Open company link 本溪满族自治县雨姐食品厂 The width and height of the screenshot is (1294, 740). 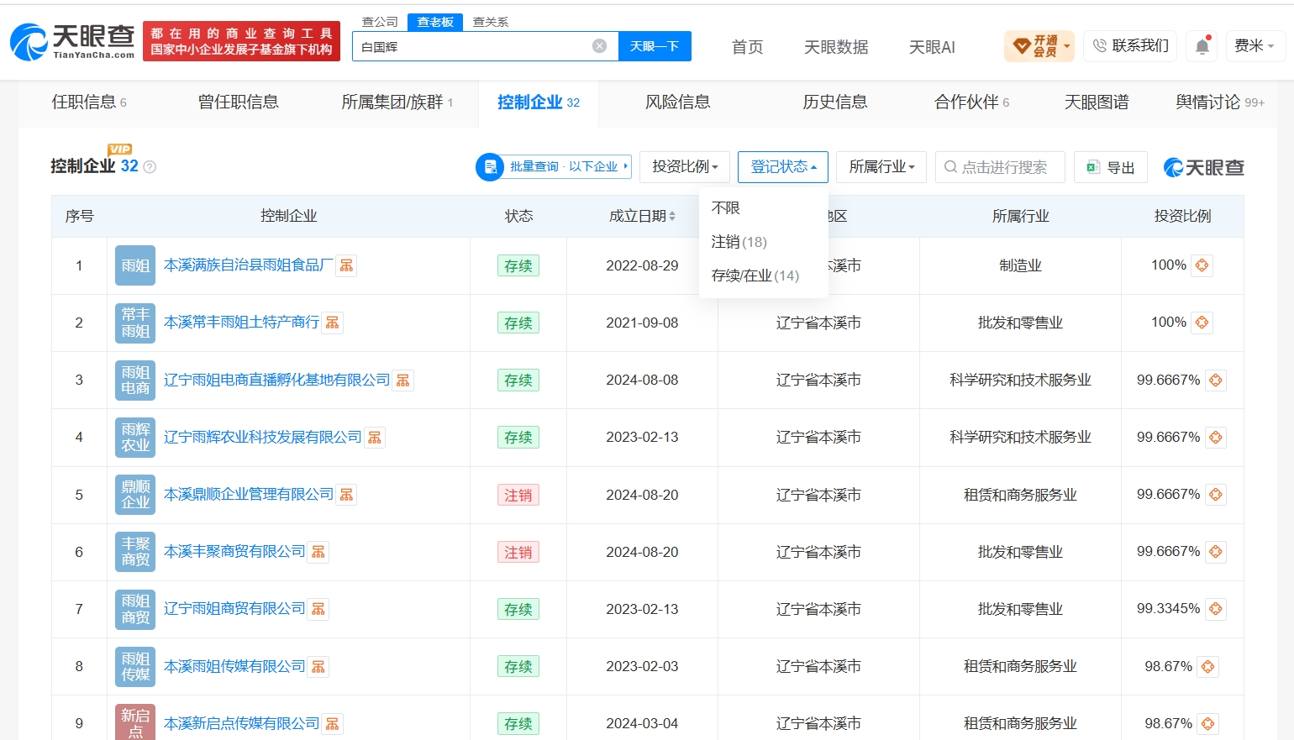(x=248, y=265)
